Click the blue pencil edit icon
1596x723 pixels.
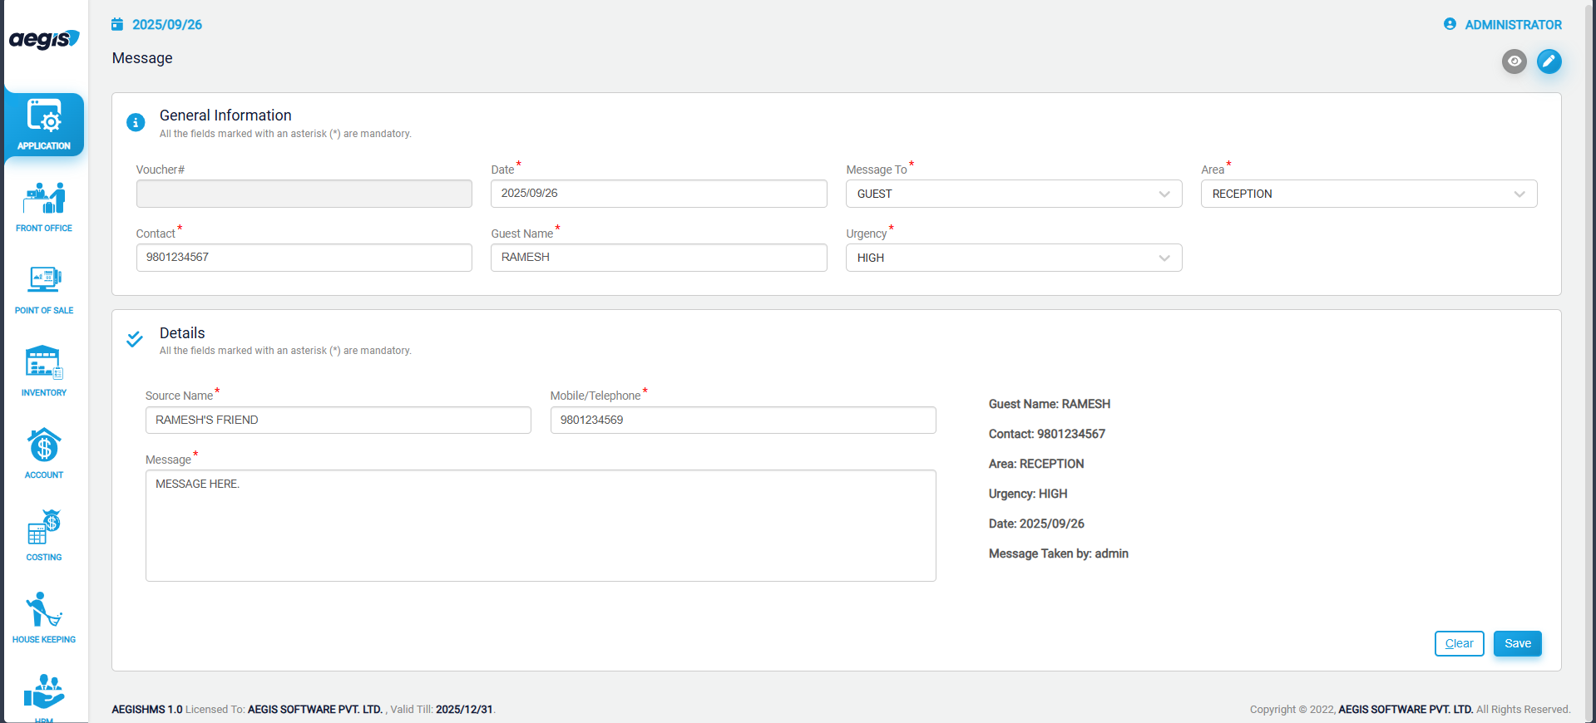(1549, 61)
